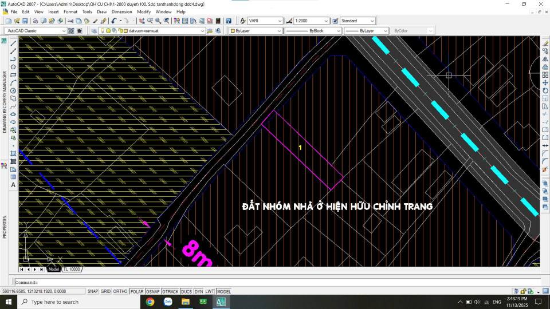Select the Circle draw tool
The width and height of the screenshot is (550, 309).
[x=13, y=90]
